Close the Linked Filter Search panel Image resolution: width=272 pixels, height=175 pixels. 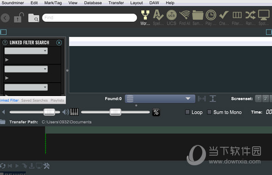pos(59,42)
